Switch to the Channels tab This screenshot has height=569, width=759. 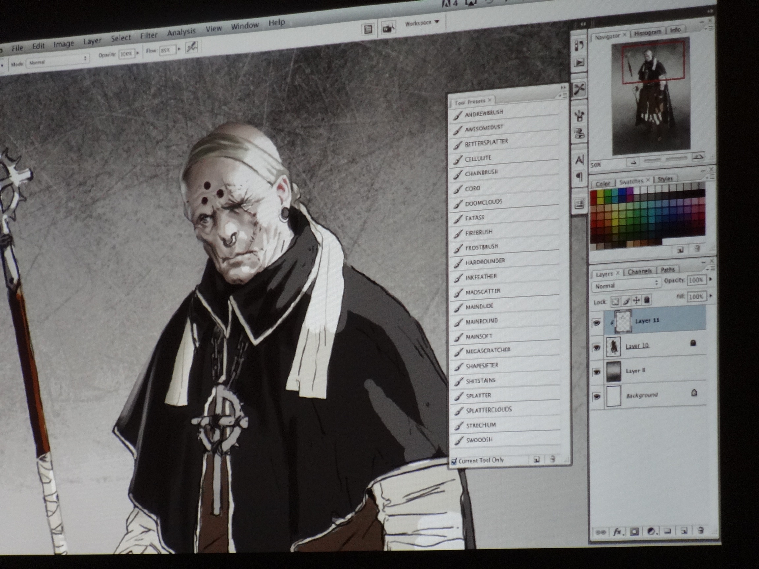(640, 272)
